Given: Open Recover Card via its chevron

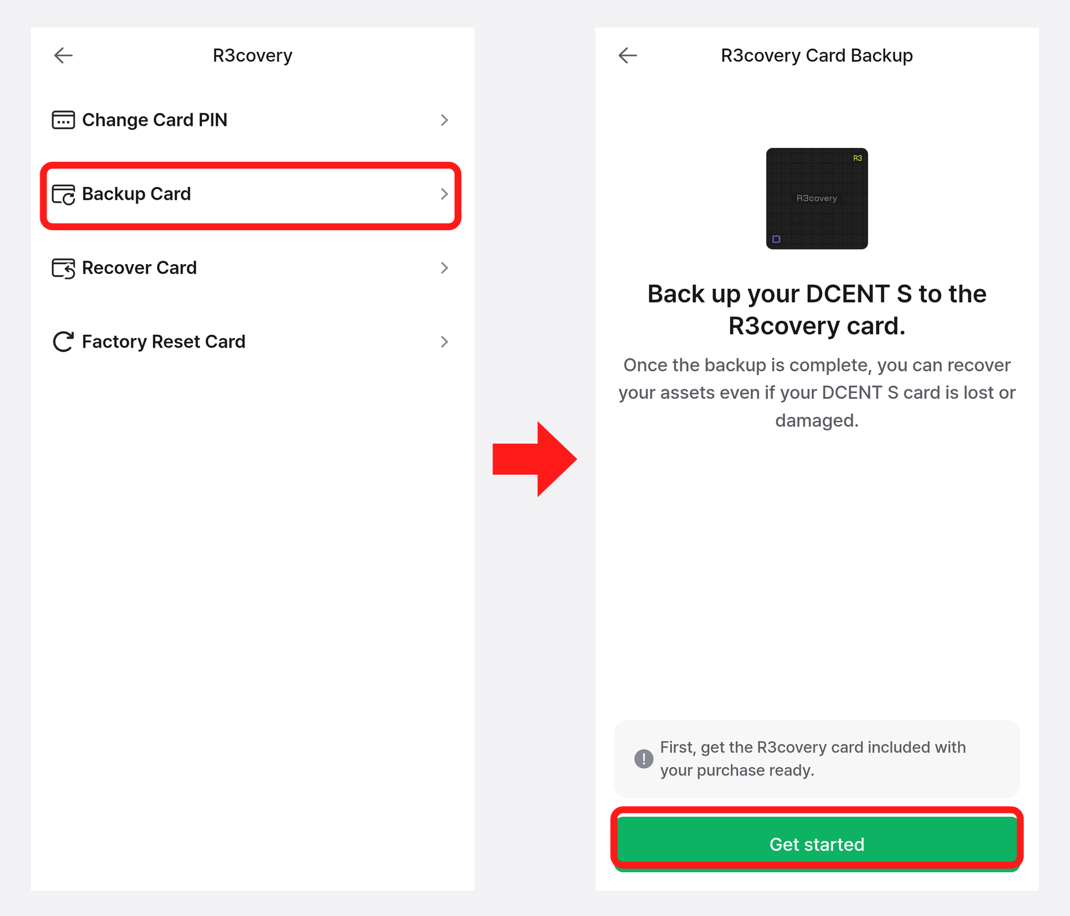Looking at the screenshot, I should click(x=444, y=268).
